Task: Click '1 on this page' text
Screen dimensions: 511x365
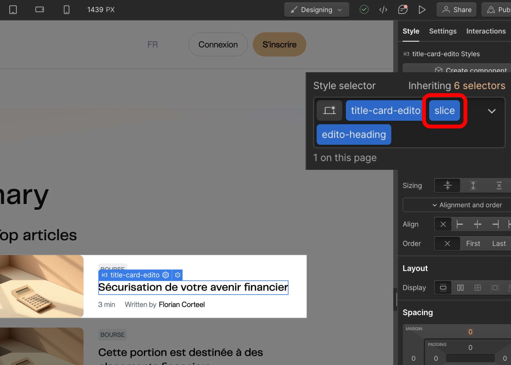Action: point(345,158)
